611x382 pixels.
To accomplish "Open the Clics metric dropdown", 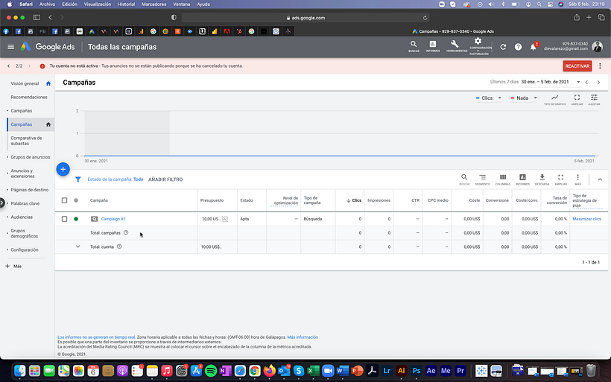I will 489,98.
